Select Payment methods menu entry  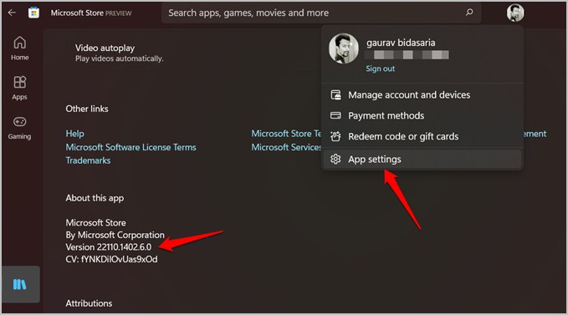(422, 116)
